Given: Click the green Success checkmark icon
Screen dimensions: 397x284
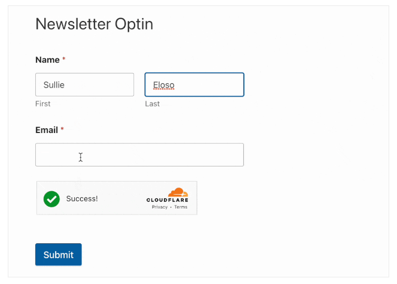Looking at the screenshot, I should (x=52, y=198).
